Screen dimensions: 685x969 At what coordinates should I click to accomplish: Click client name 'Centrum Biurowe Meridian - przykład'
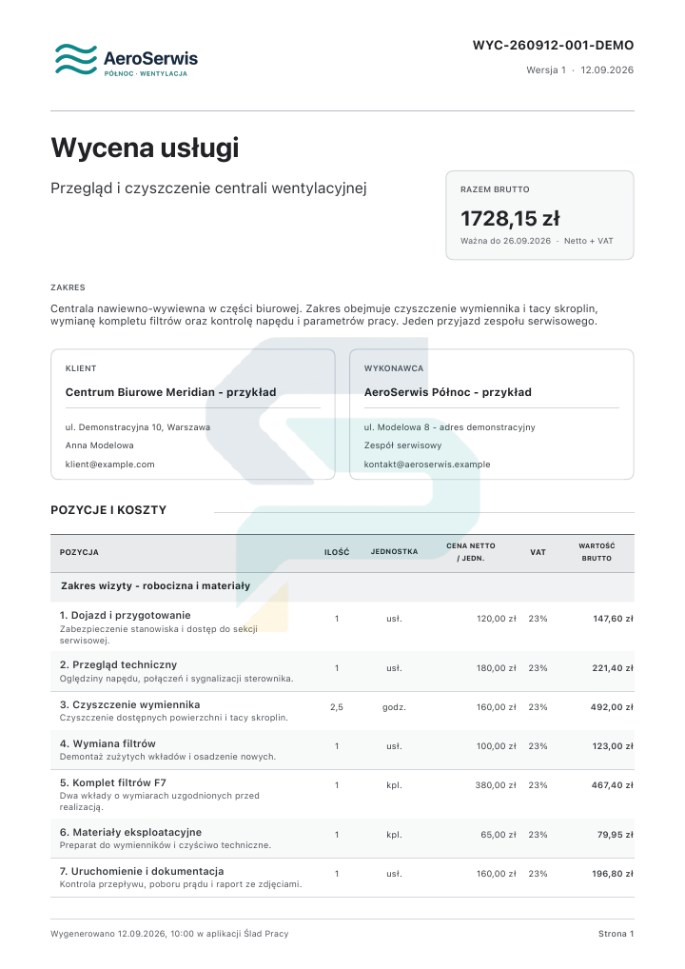pyautogui.click(x=170, y=392)
